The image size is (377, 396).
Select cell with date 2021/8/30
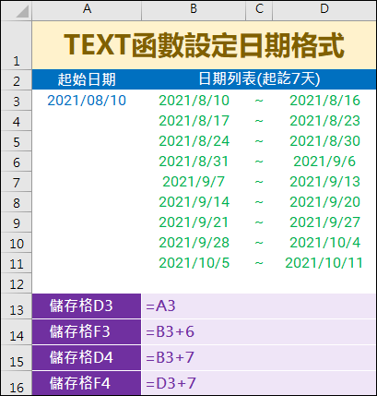[324, 141]
